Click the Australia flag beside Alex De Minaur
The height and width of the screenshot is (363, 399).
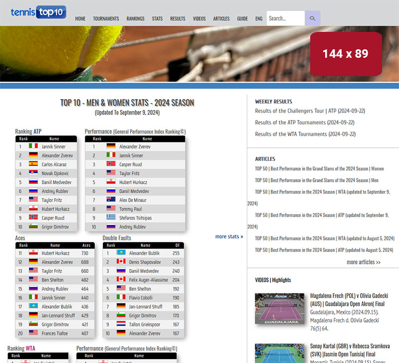point(111,199)
